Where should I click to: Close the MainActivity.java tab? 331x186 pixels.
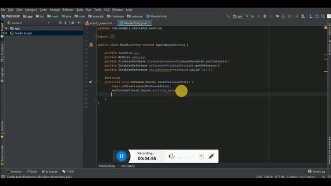(x=149, y=23)
